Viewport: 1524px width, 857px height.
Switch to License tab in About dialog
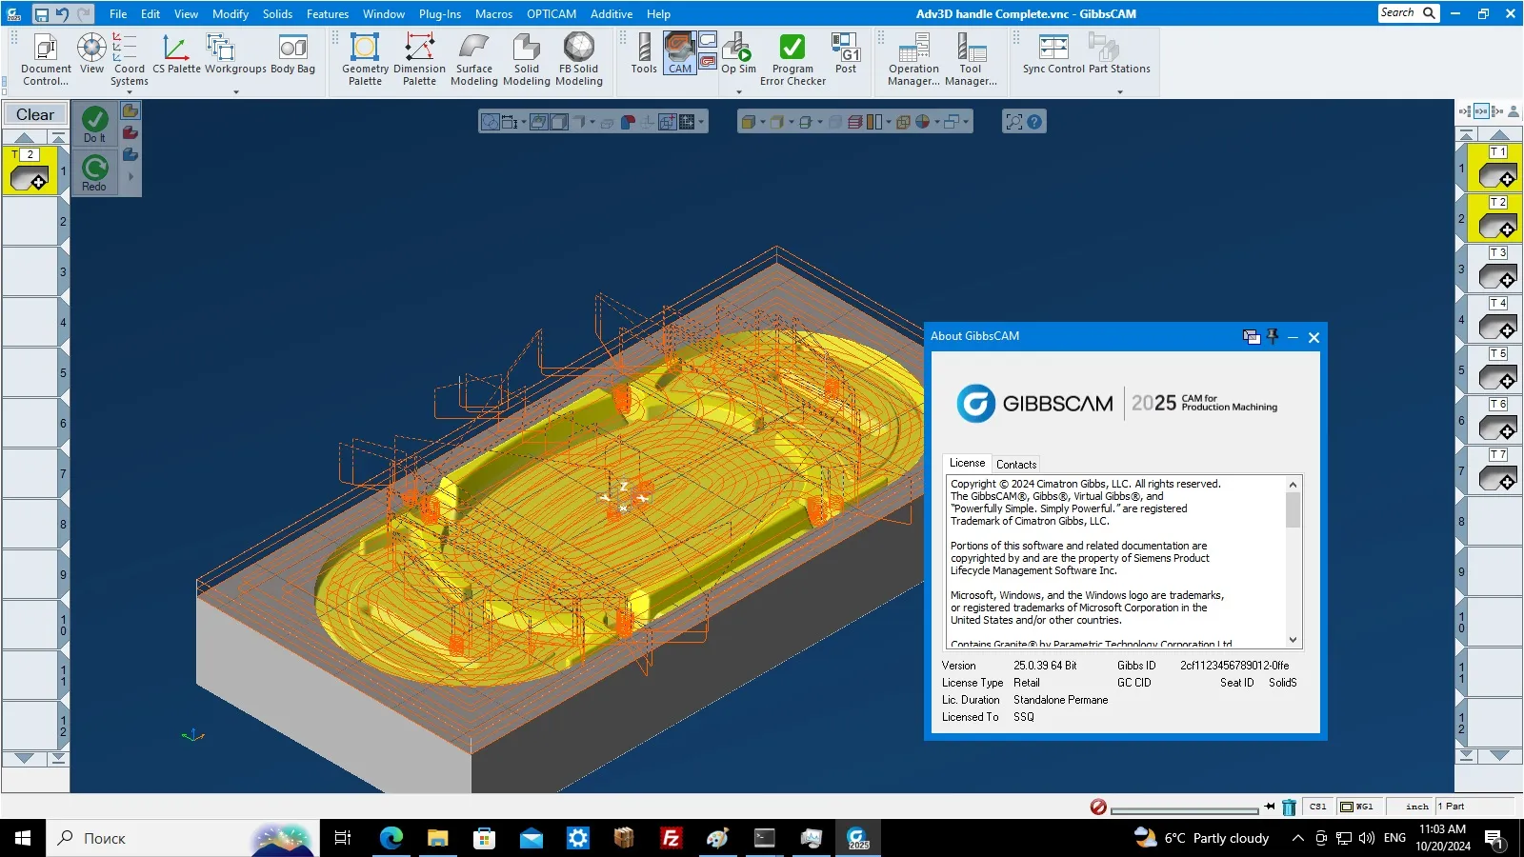(967, 463)
